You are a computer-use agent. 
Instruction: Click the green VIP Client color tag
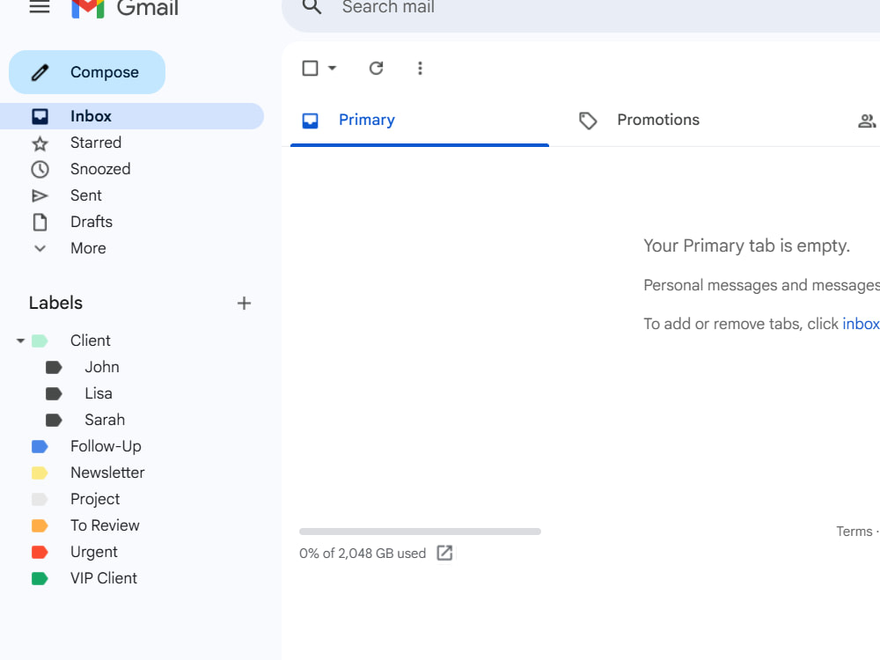(x=40, y=579)
